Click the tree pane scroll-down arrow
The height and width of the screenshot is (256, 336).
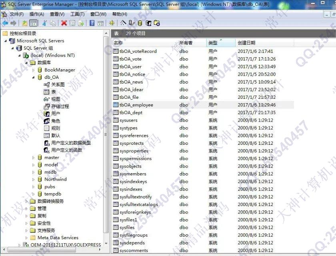click(x=106, y=244)
